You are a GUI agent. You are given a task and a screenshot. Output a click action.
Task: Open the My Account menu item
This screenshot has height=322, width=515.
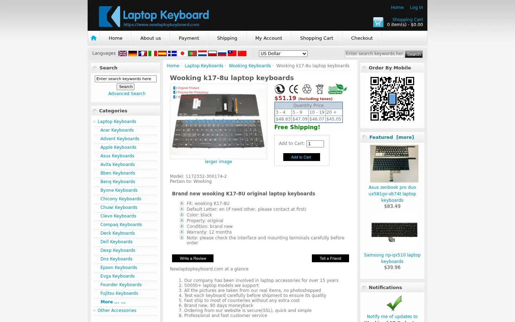(269, 38)
